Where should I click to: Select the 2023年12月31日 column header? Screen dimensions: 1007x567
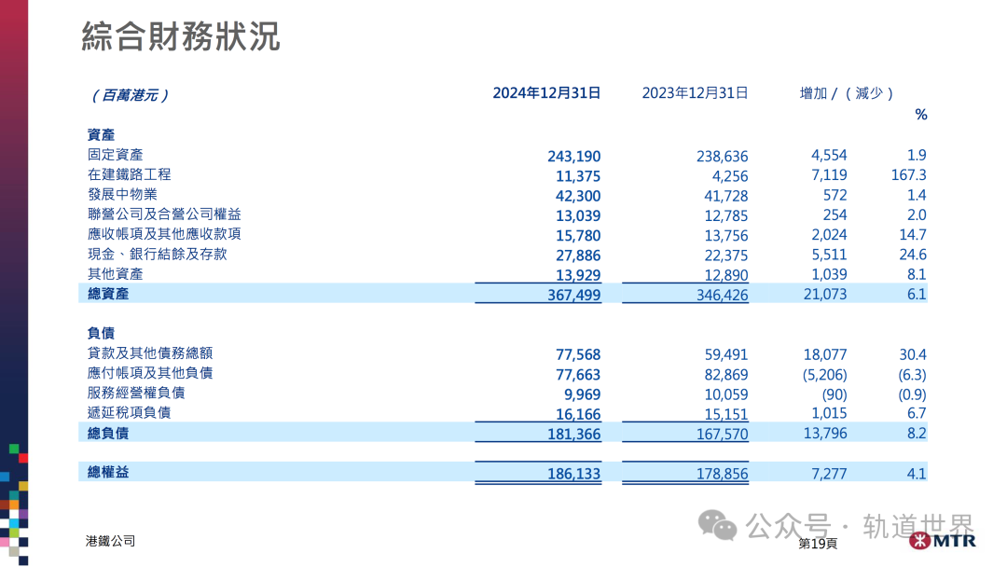tap(695, 93)
